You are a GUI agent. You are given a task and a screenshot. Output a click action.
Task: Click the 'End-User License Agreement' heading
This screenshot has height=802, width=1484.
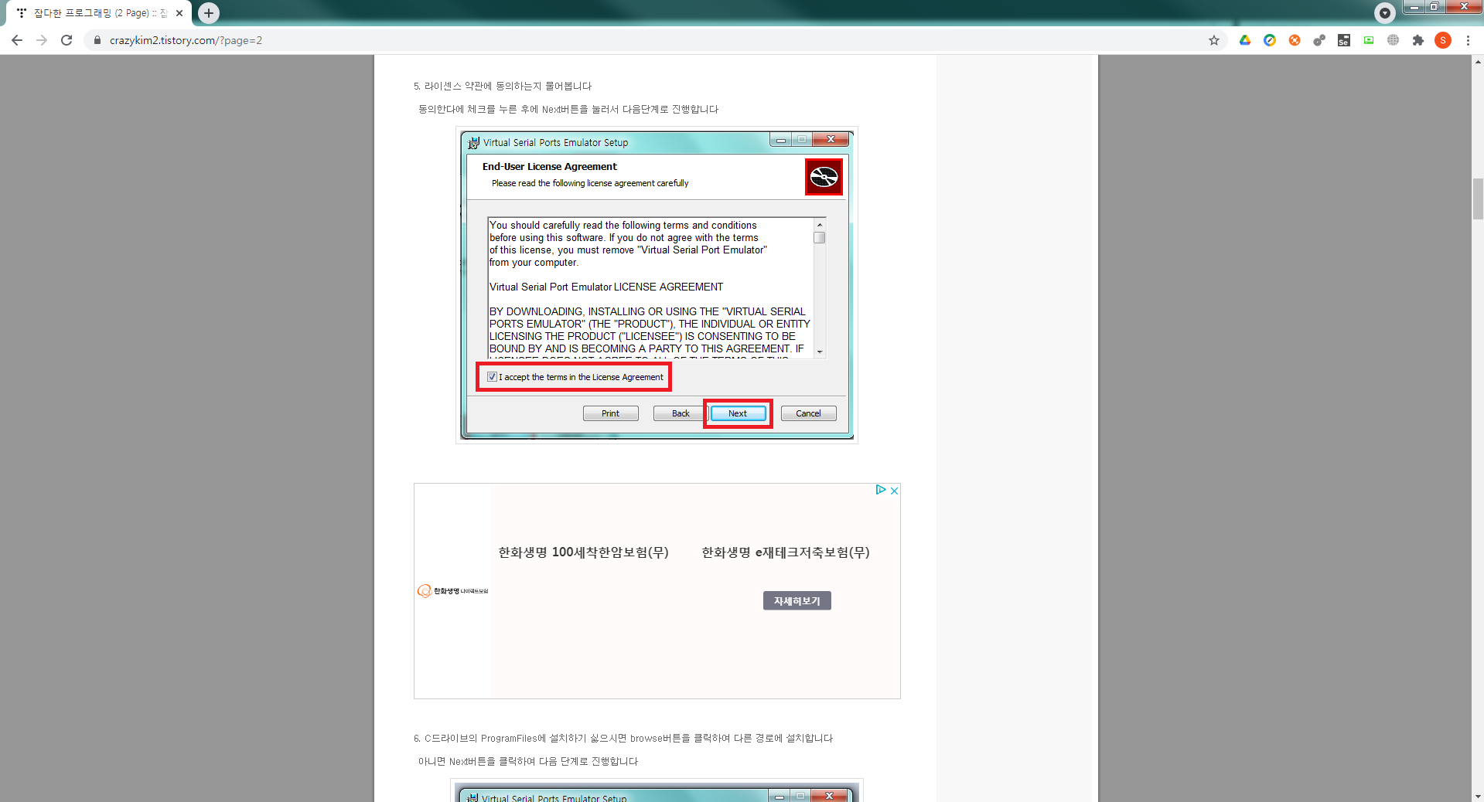[x=550, y=167]
